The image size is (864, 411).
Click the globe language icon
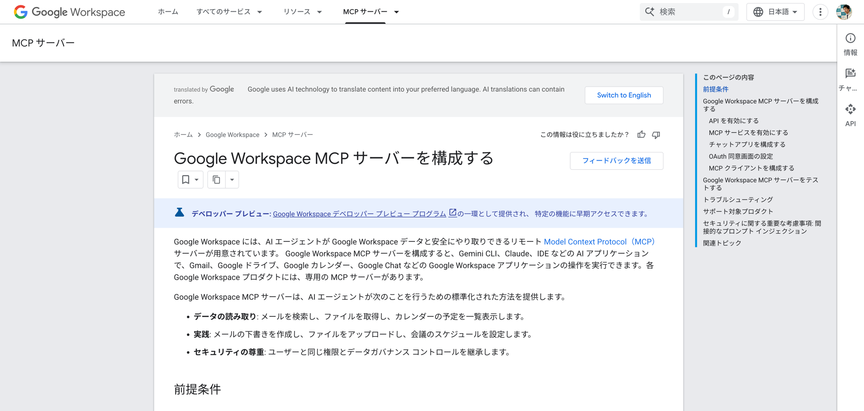758,12
